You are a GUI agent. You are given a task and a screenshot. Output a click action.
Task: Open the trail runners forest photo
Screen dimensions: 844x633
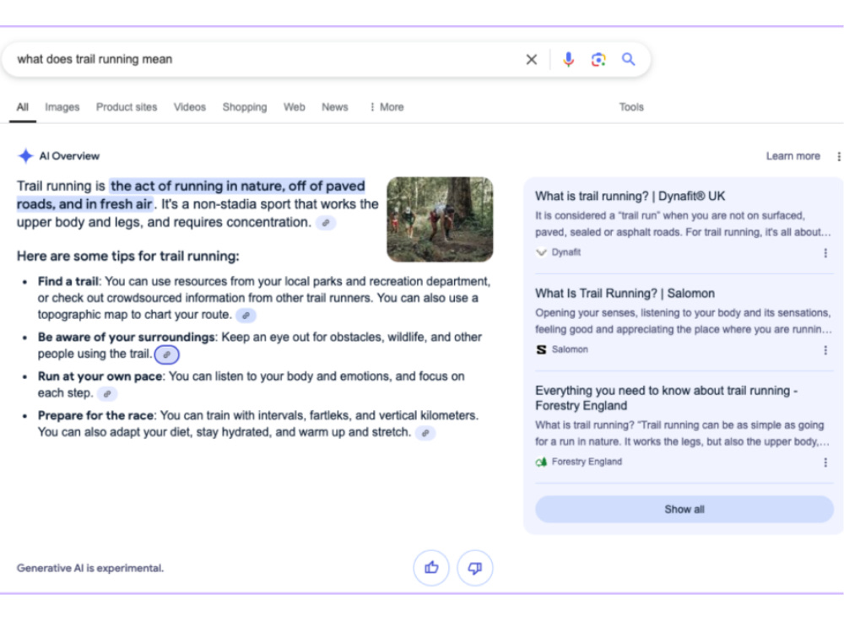pos(440,219)
